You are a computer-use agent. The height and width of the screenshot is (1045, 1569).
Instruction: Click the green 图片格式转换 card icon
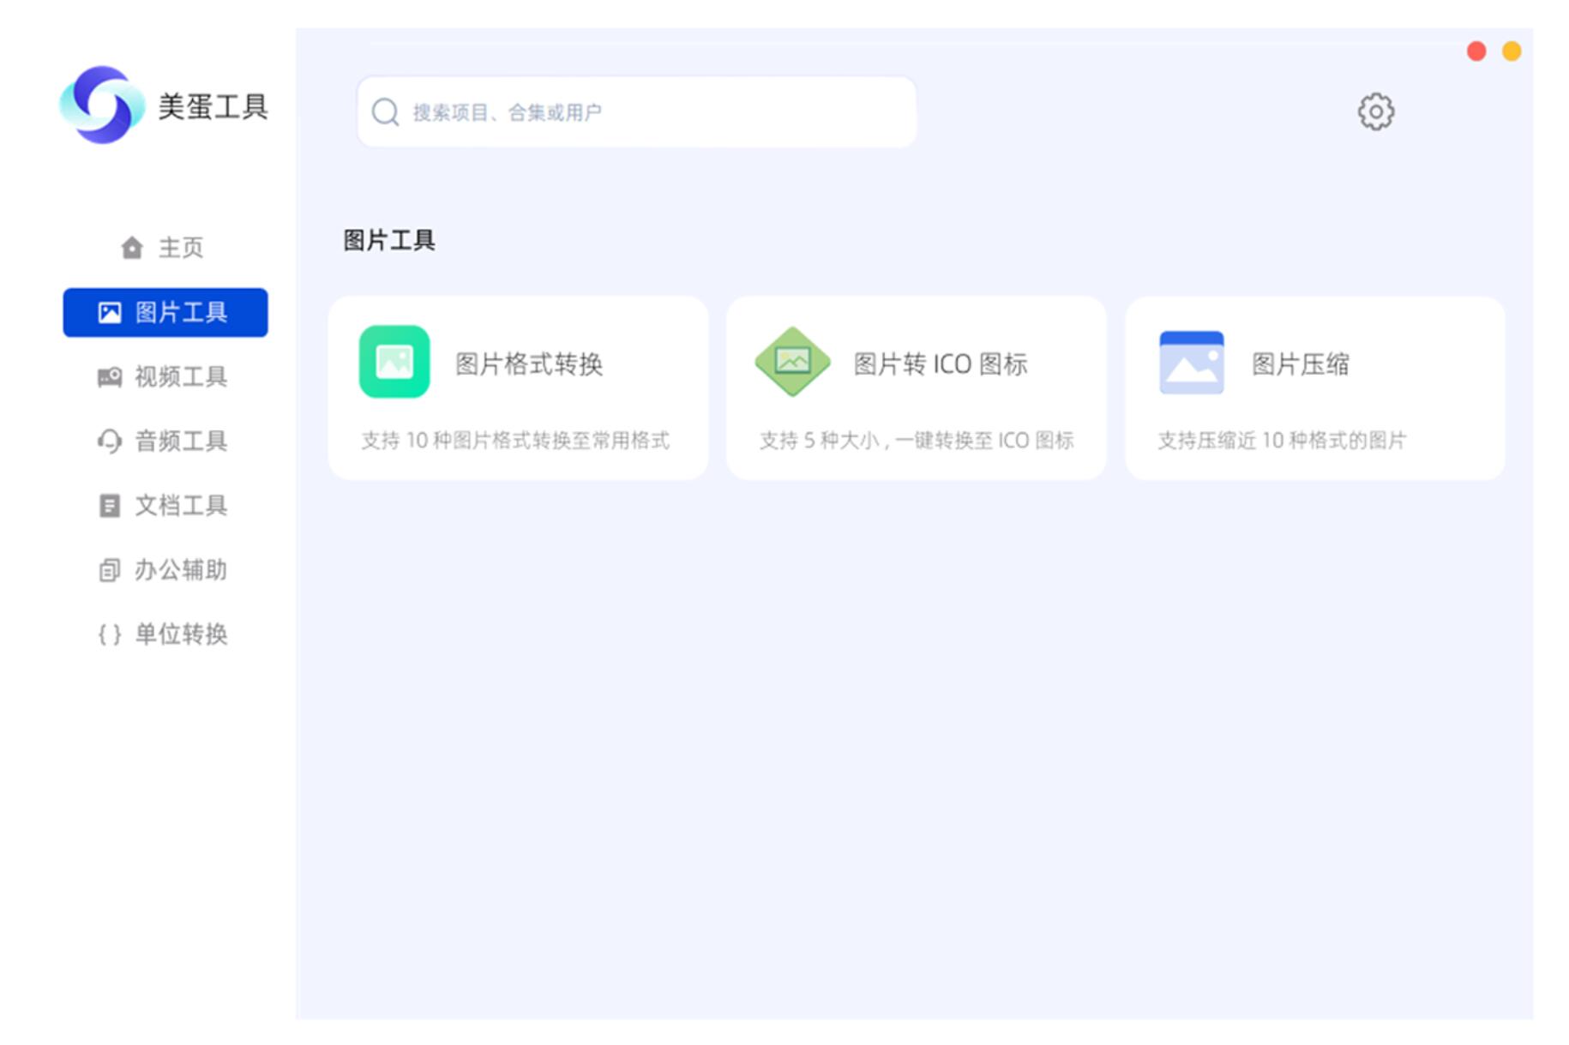(x=394, y=362)
